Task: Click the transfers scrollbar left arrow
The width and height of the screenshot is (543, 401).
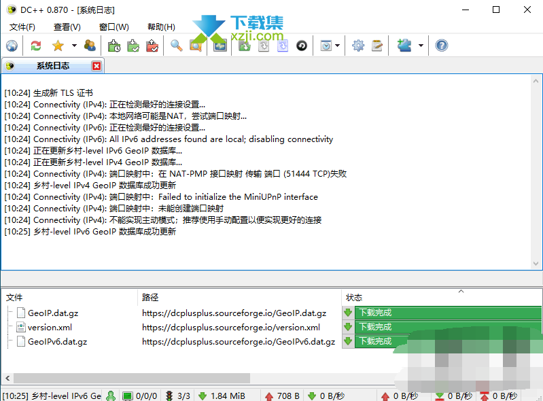Action: point(7,378)
